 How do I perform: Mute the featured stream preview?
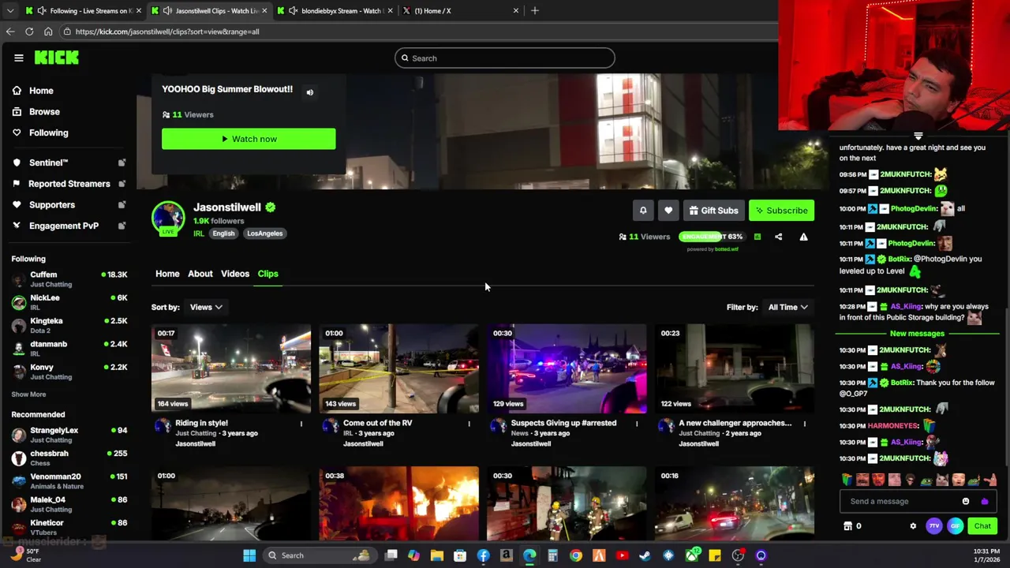click(309, 92)
